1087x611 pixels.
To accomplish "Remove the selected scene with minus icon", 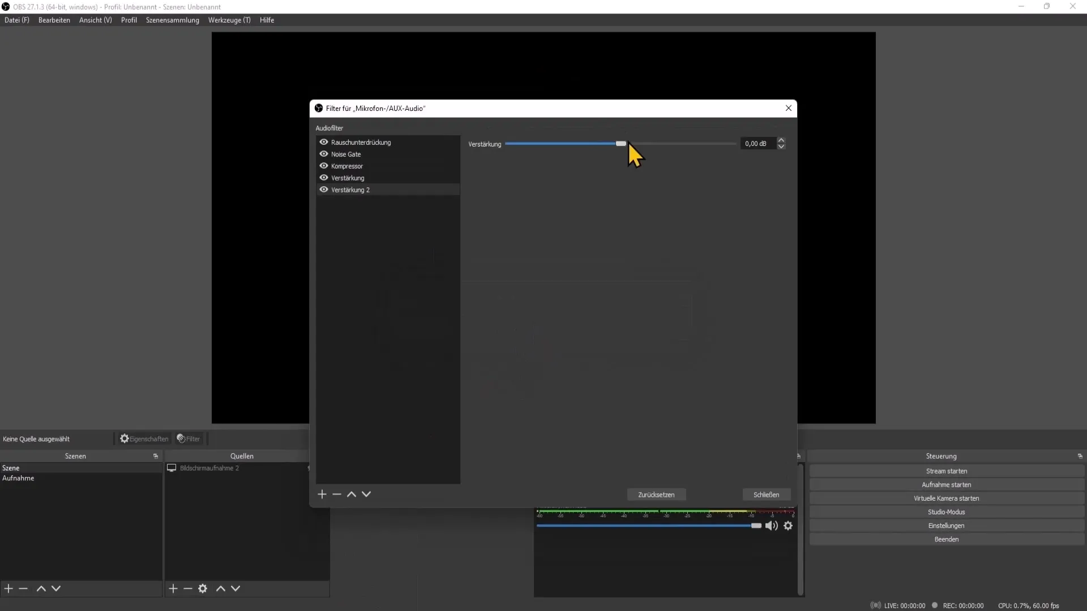I will (x=23, y=588).
